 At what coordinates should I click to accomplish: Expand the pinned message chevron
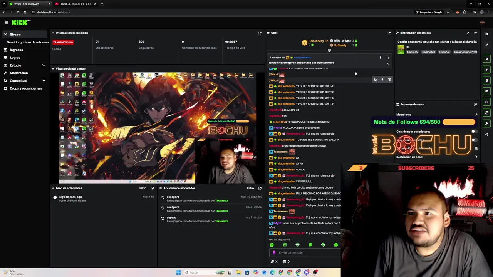[388, 64]
